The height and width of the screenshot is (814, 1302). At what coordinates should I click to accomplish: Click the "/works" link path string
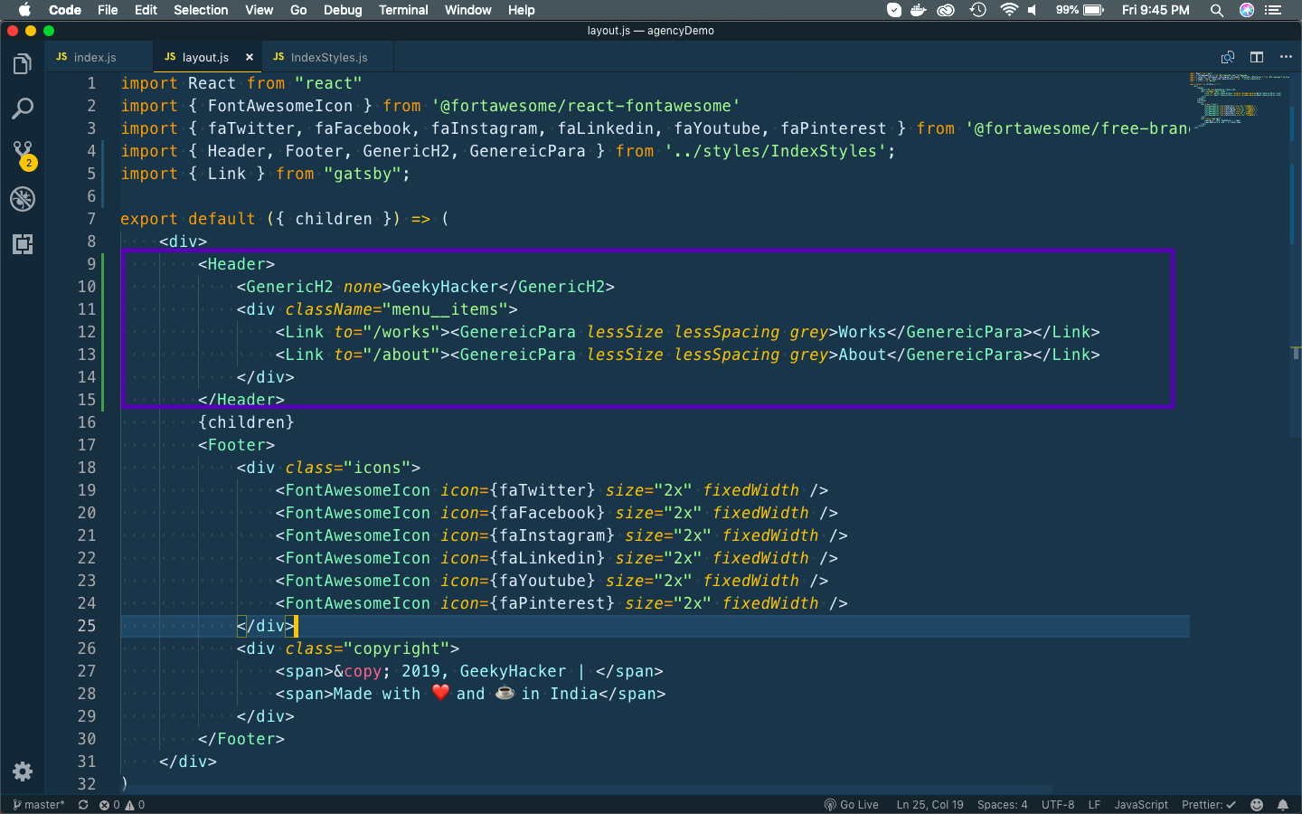pos(401,332)
